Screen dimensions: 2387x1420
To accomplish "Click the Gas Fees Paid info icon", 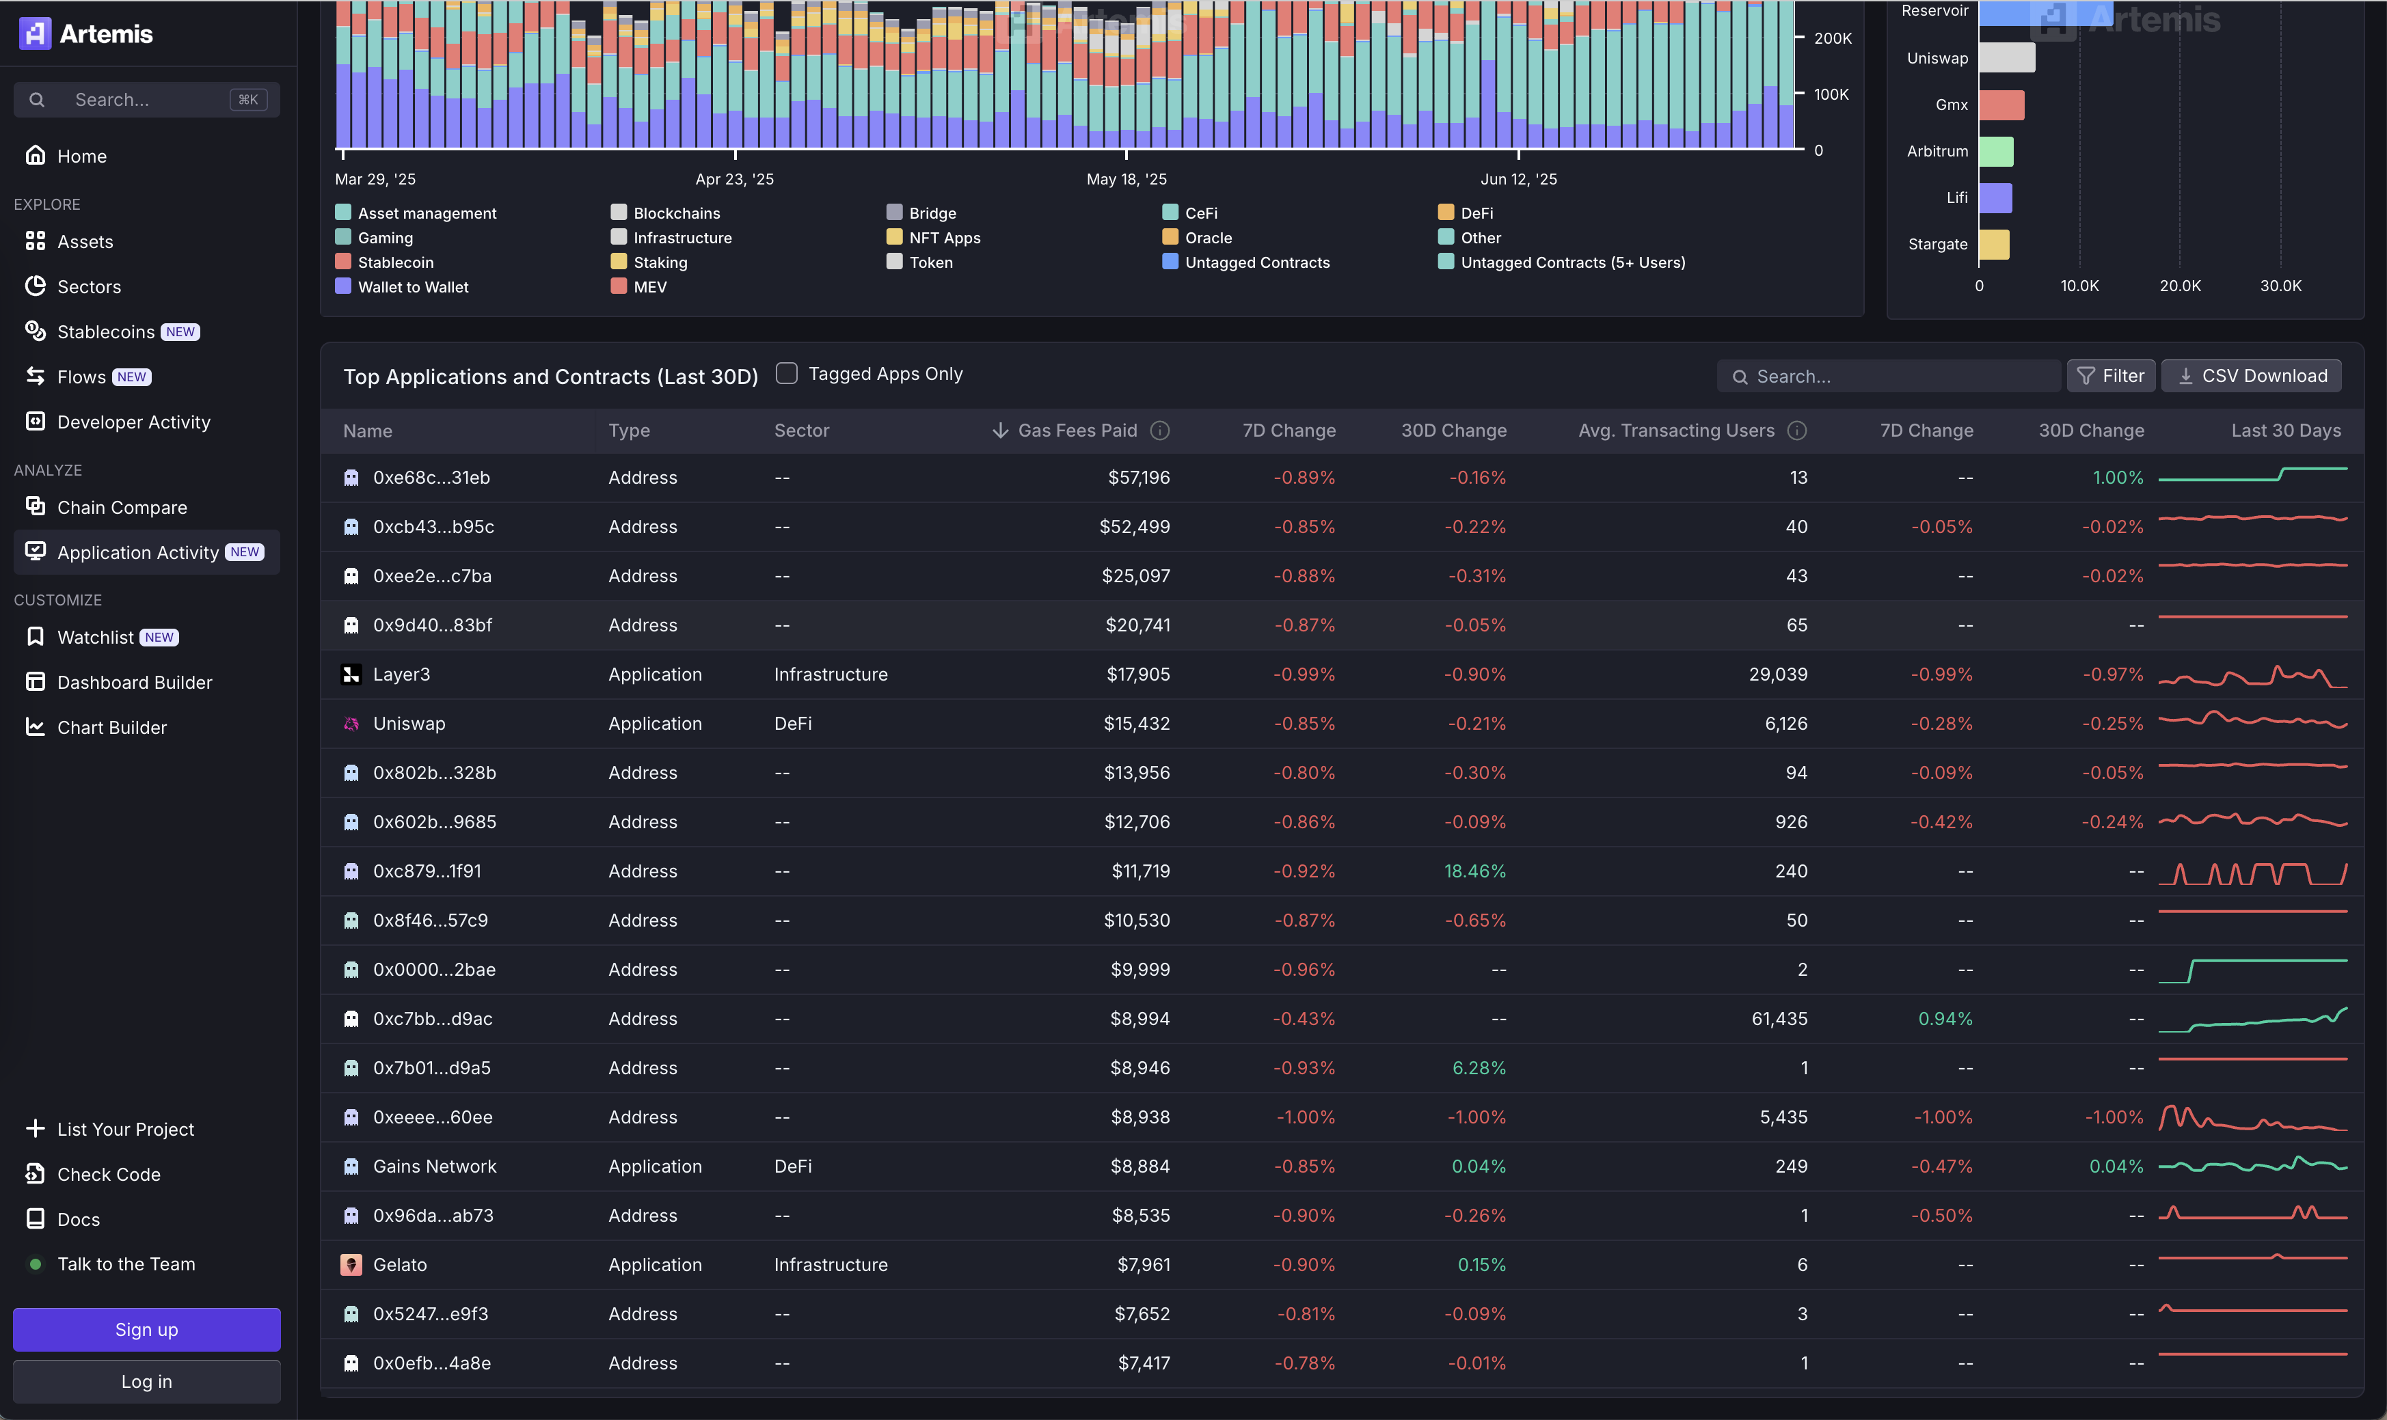I will click(x=1160, y=431).
